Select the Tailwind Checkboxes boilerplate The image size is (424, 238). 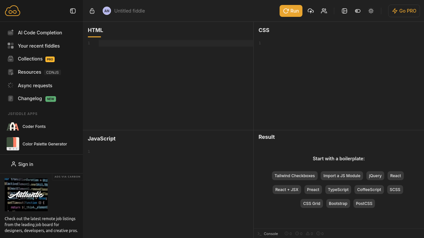point(295,176)
